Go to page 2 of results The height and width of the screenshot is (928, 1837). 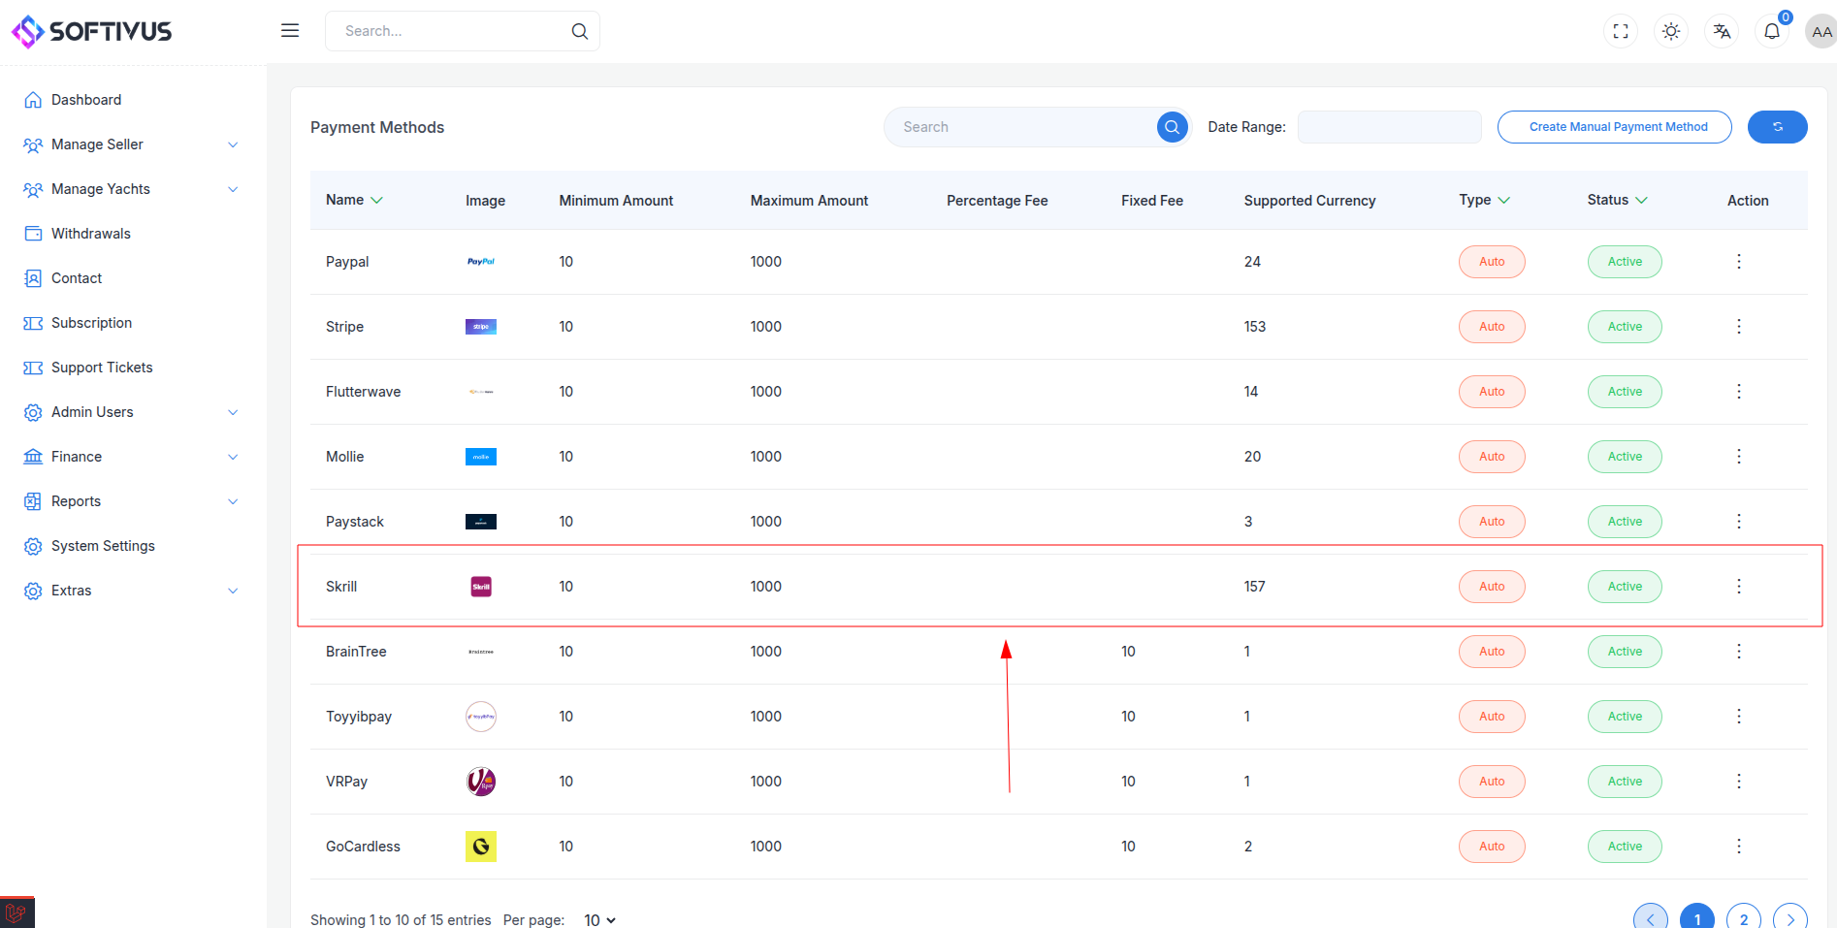tap(1744, 918)
